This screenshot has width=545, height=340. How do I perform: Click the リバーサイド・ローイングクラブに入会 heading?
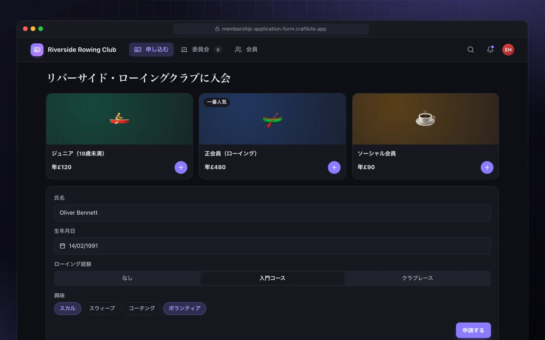click(138, 78)
